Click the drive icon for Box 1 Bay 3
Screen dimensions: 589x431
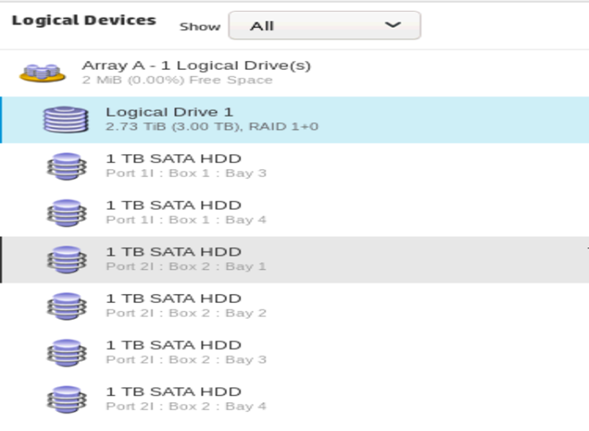click(x=67, y=166)
